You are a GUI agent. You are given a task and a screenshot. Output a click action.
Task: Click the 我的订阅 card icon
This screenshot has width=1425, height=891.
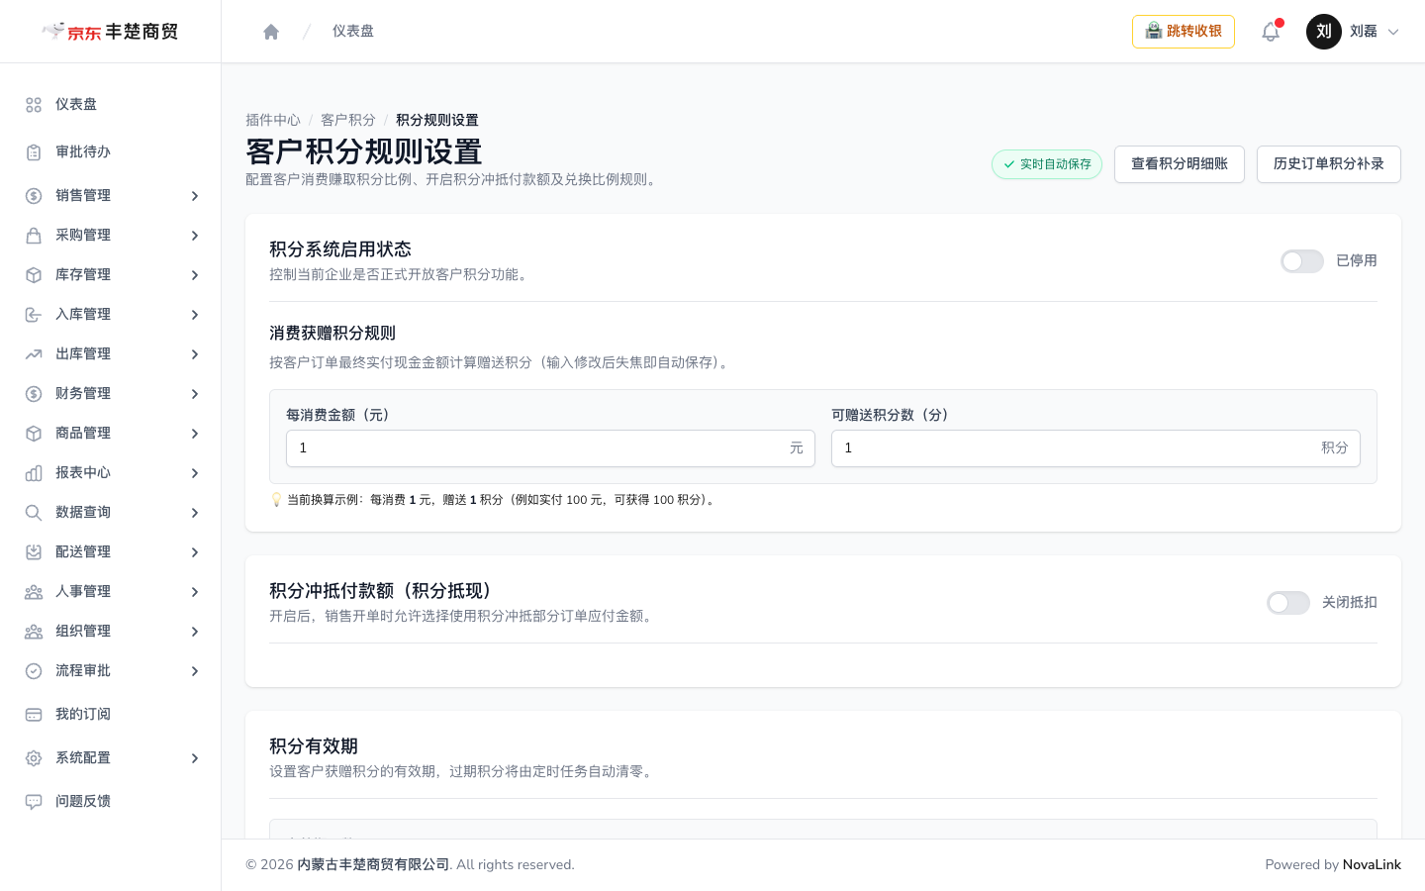pyautogui.click(x=34, y=715)
